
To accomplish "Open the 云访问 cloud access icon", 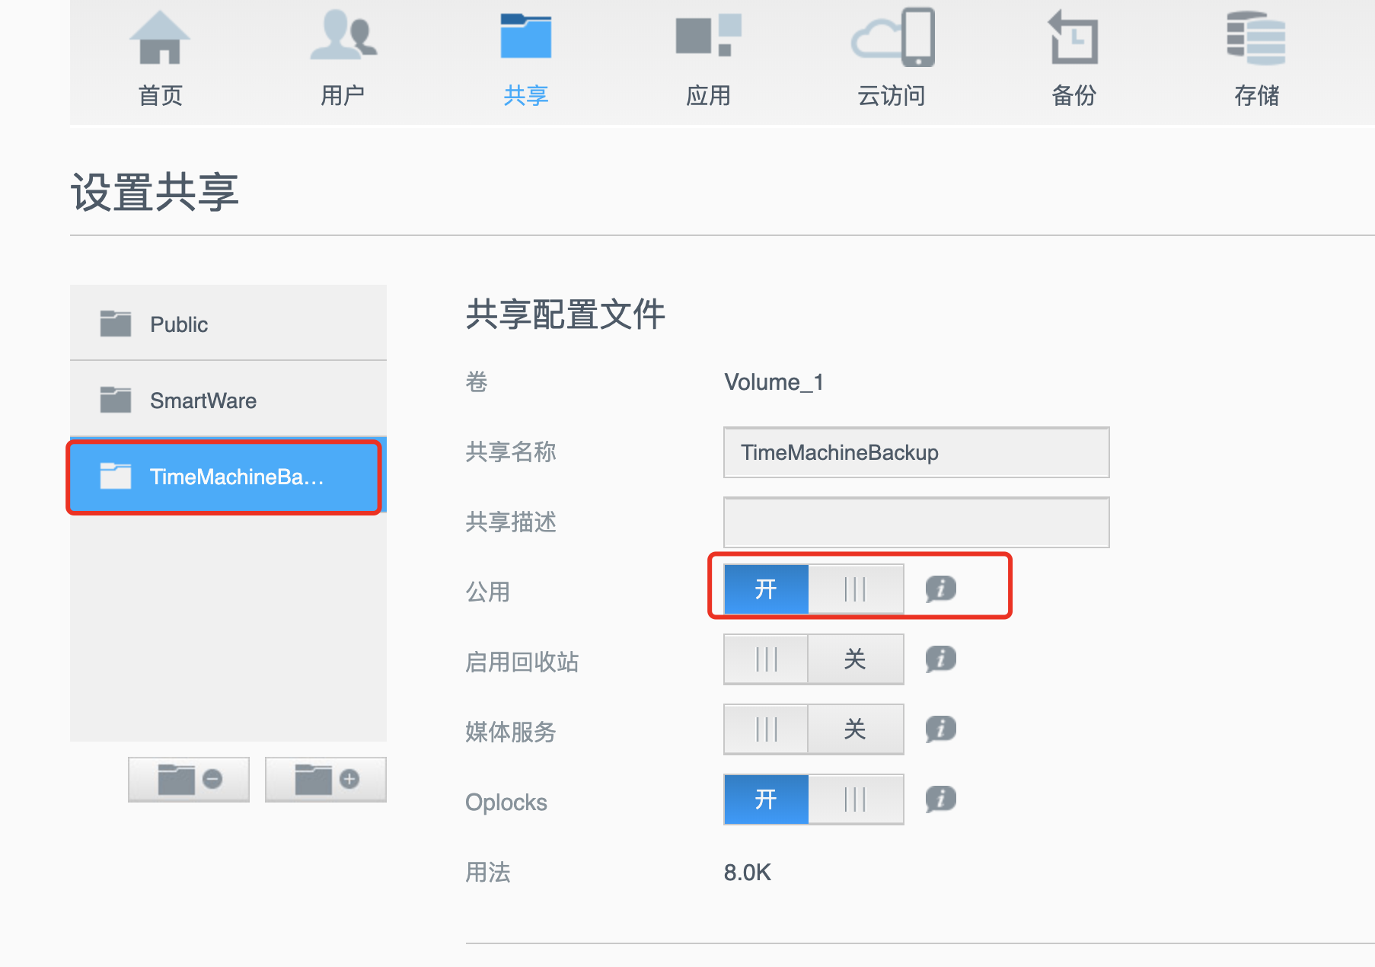I will (892, 37).
